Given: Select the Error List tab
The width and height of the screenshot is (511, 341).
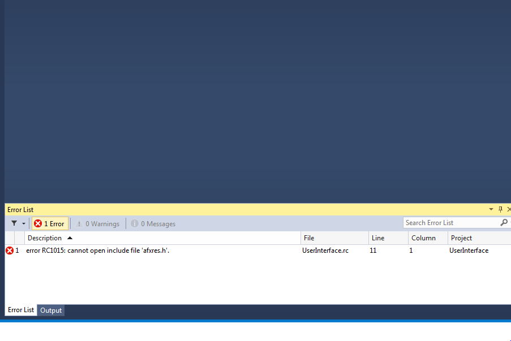Looking at the screenshot, I should tap(21, 310).
